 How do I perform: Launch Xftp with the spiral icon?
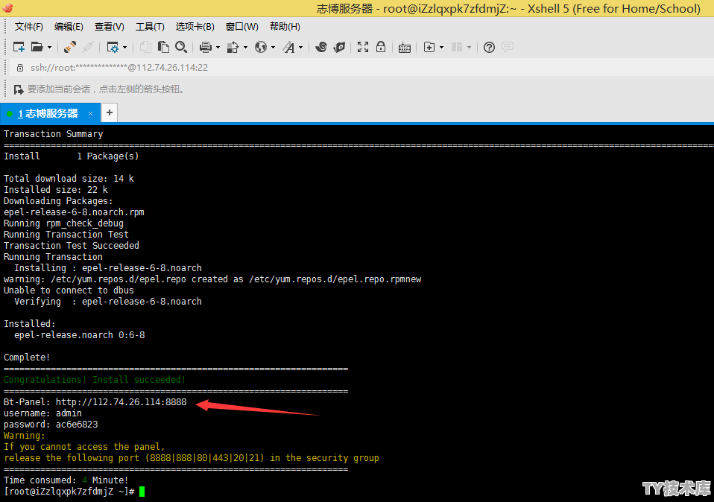(x=321, y=47)
